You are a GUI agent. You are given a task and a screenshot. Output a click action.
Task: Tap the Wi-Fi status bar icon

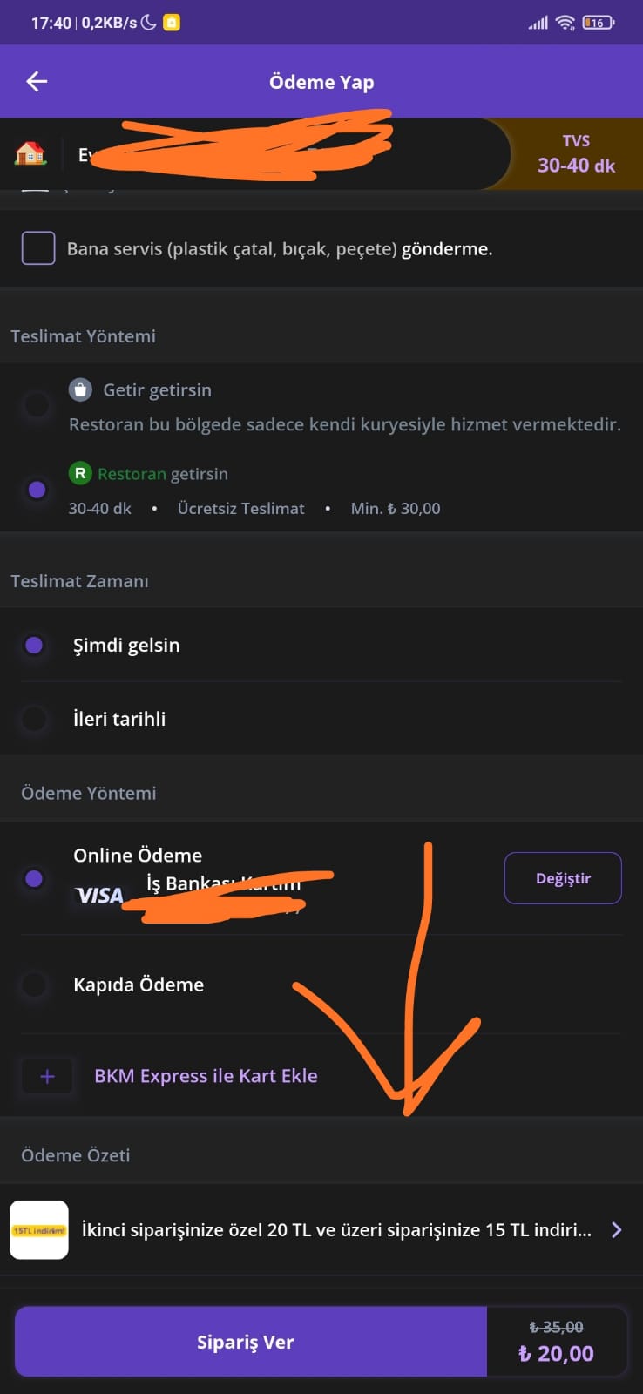point(565,23)
